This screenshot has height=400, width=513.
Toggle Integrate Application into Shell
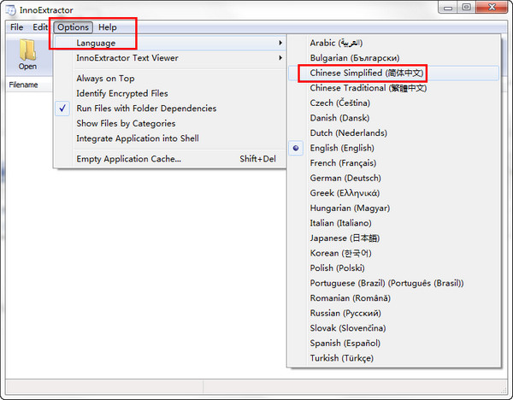click(x=170, y=138)
